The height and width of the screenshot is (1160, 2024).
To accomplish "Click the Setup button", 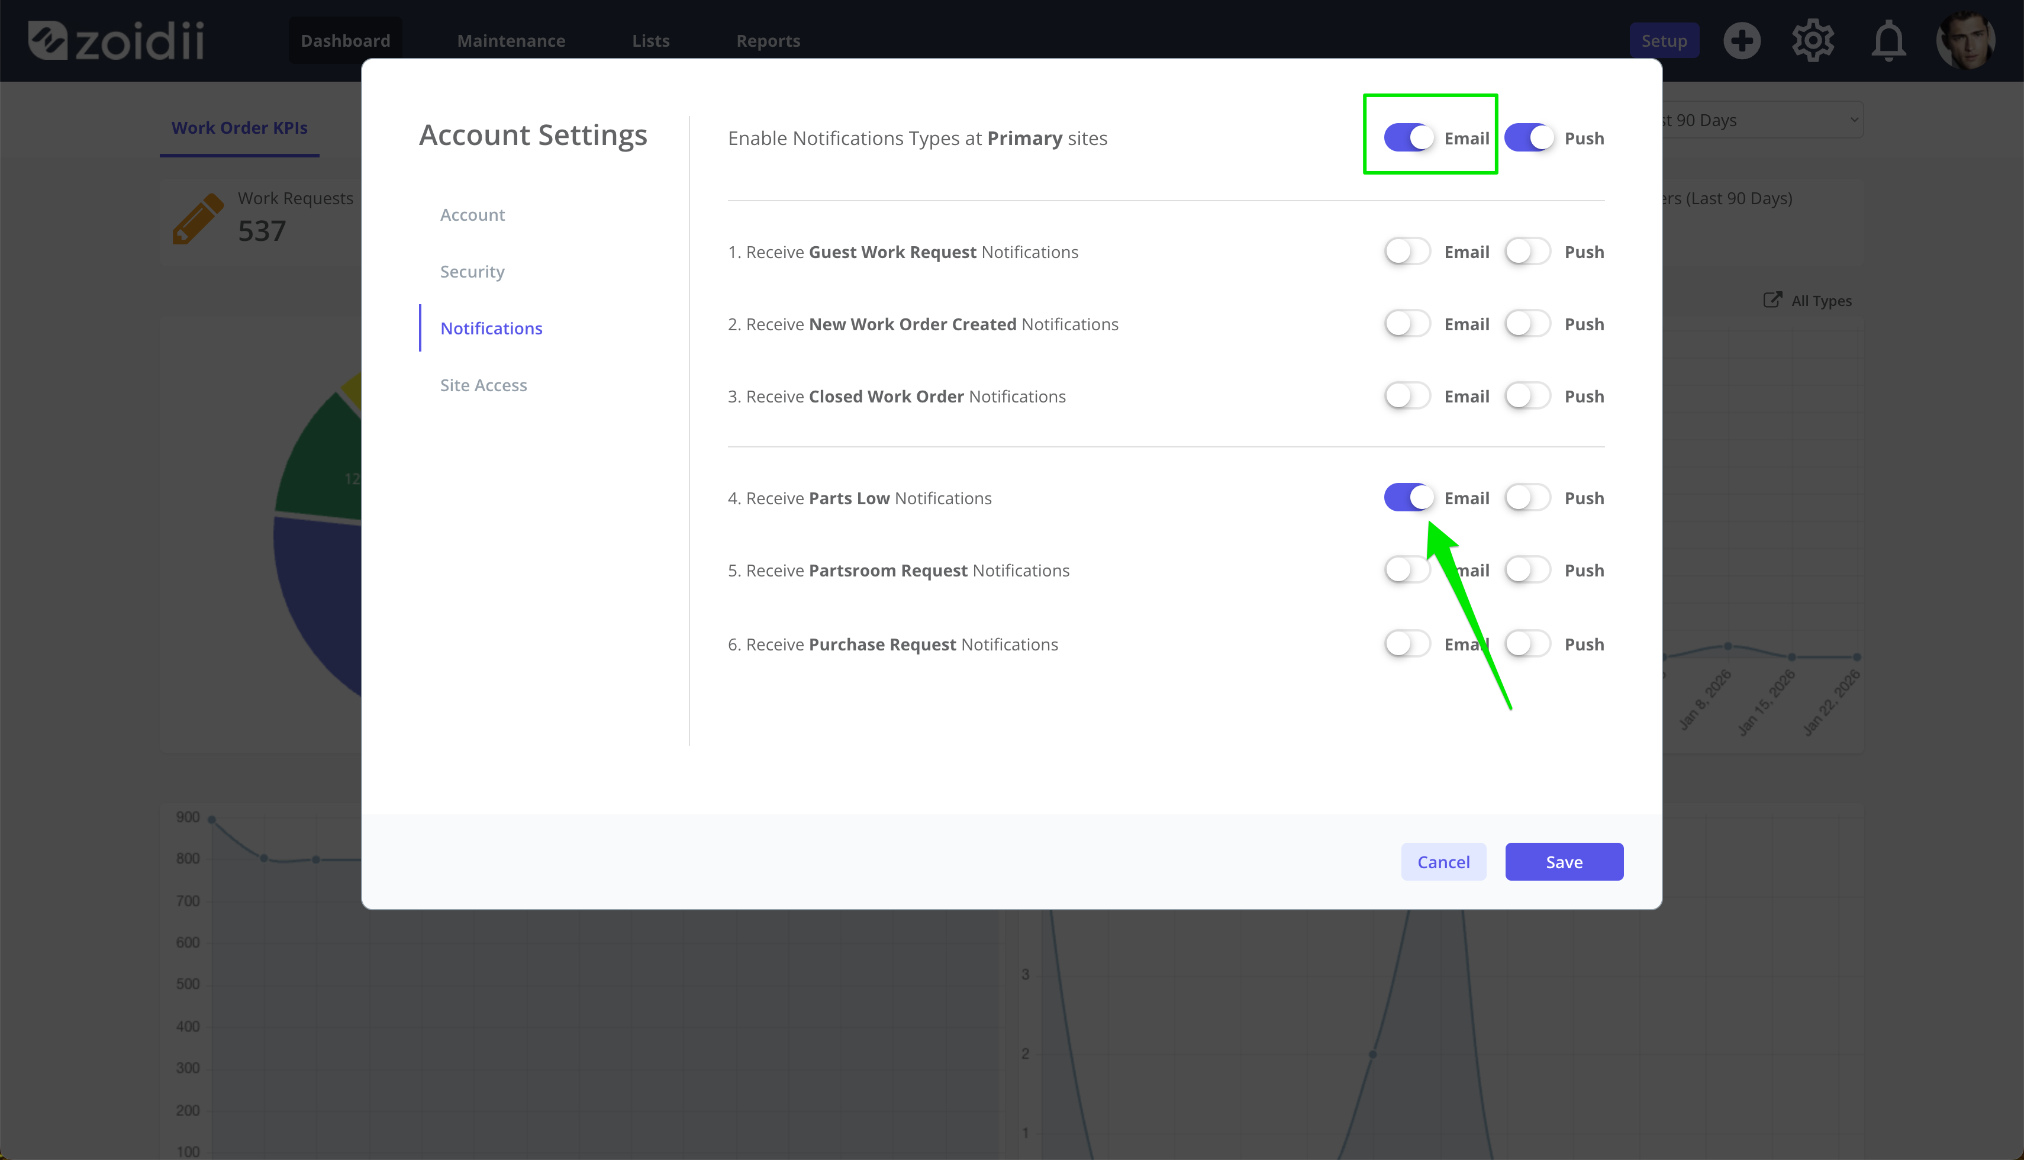I will 1664,41.
